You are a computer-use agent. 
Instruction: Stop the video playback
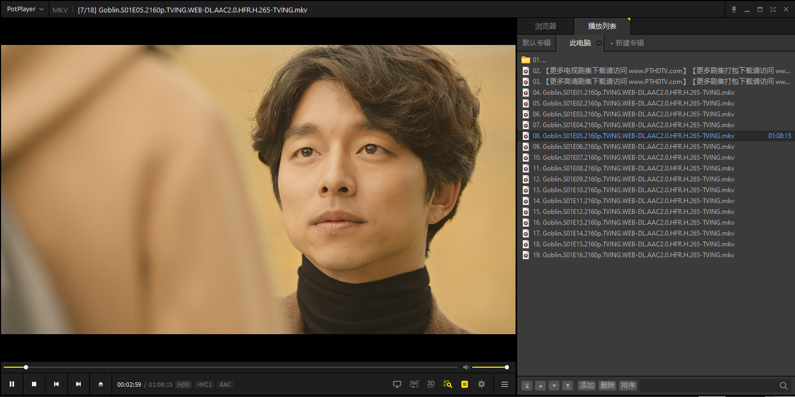(x=34, y=384)
